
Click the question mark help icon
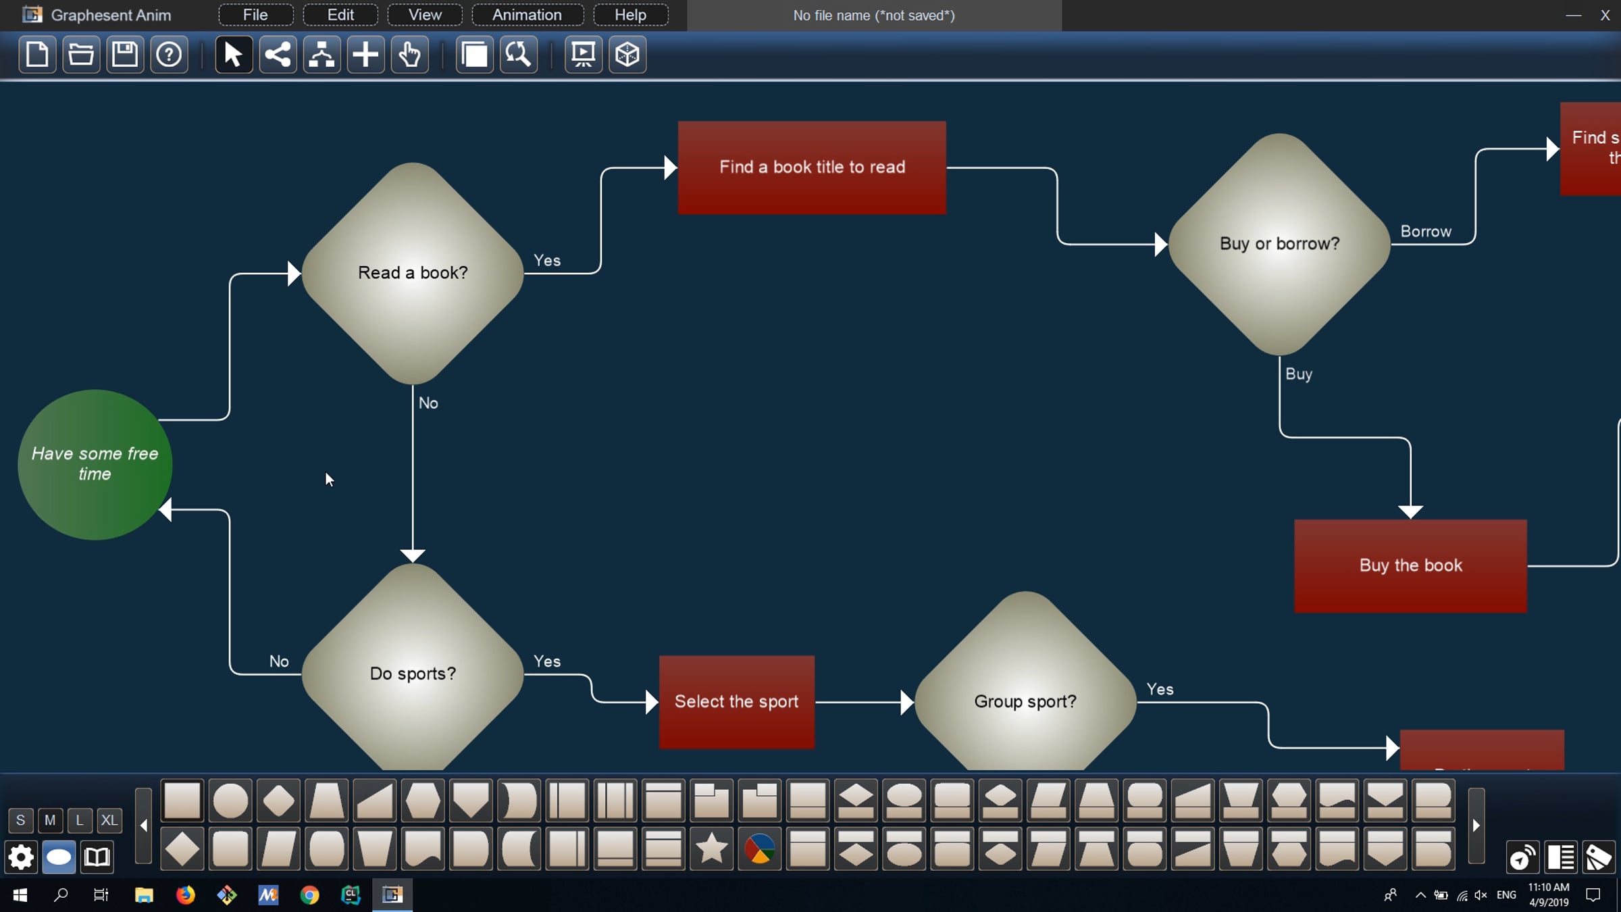(169, 54)
